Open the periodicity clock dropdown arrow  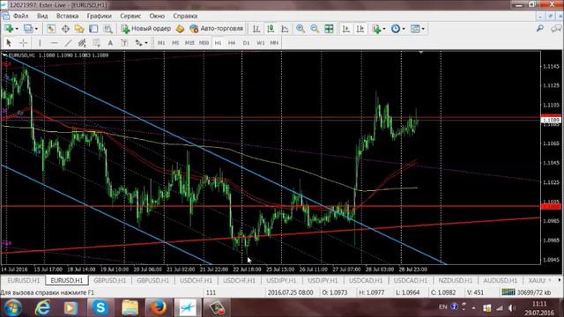coord(404,29)
